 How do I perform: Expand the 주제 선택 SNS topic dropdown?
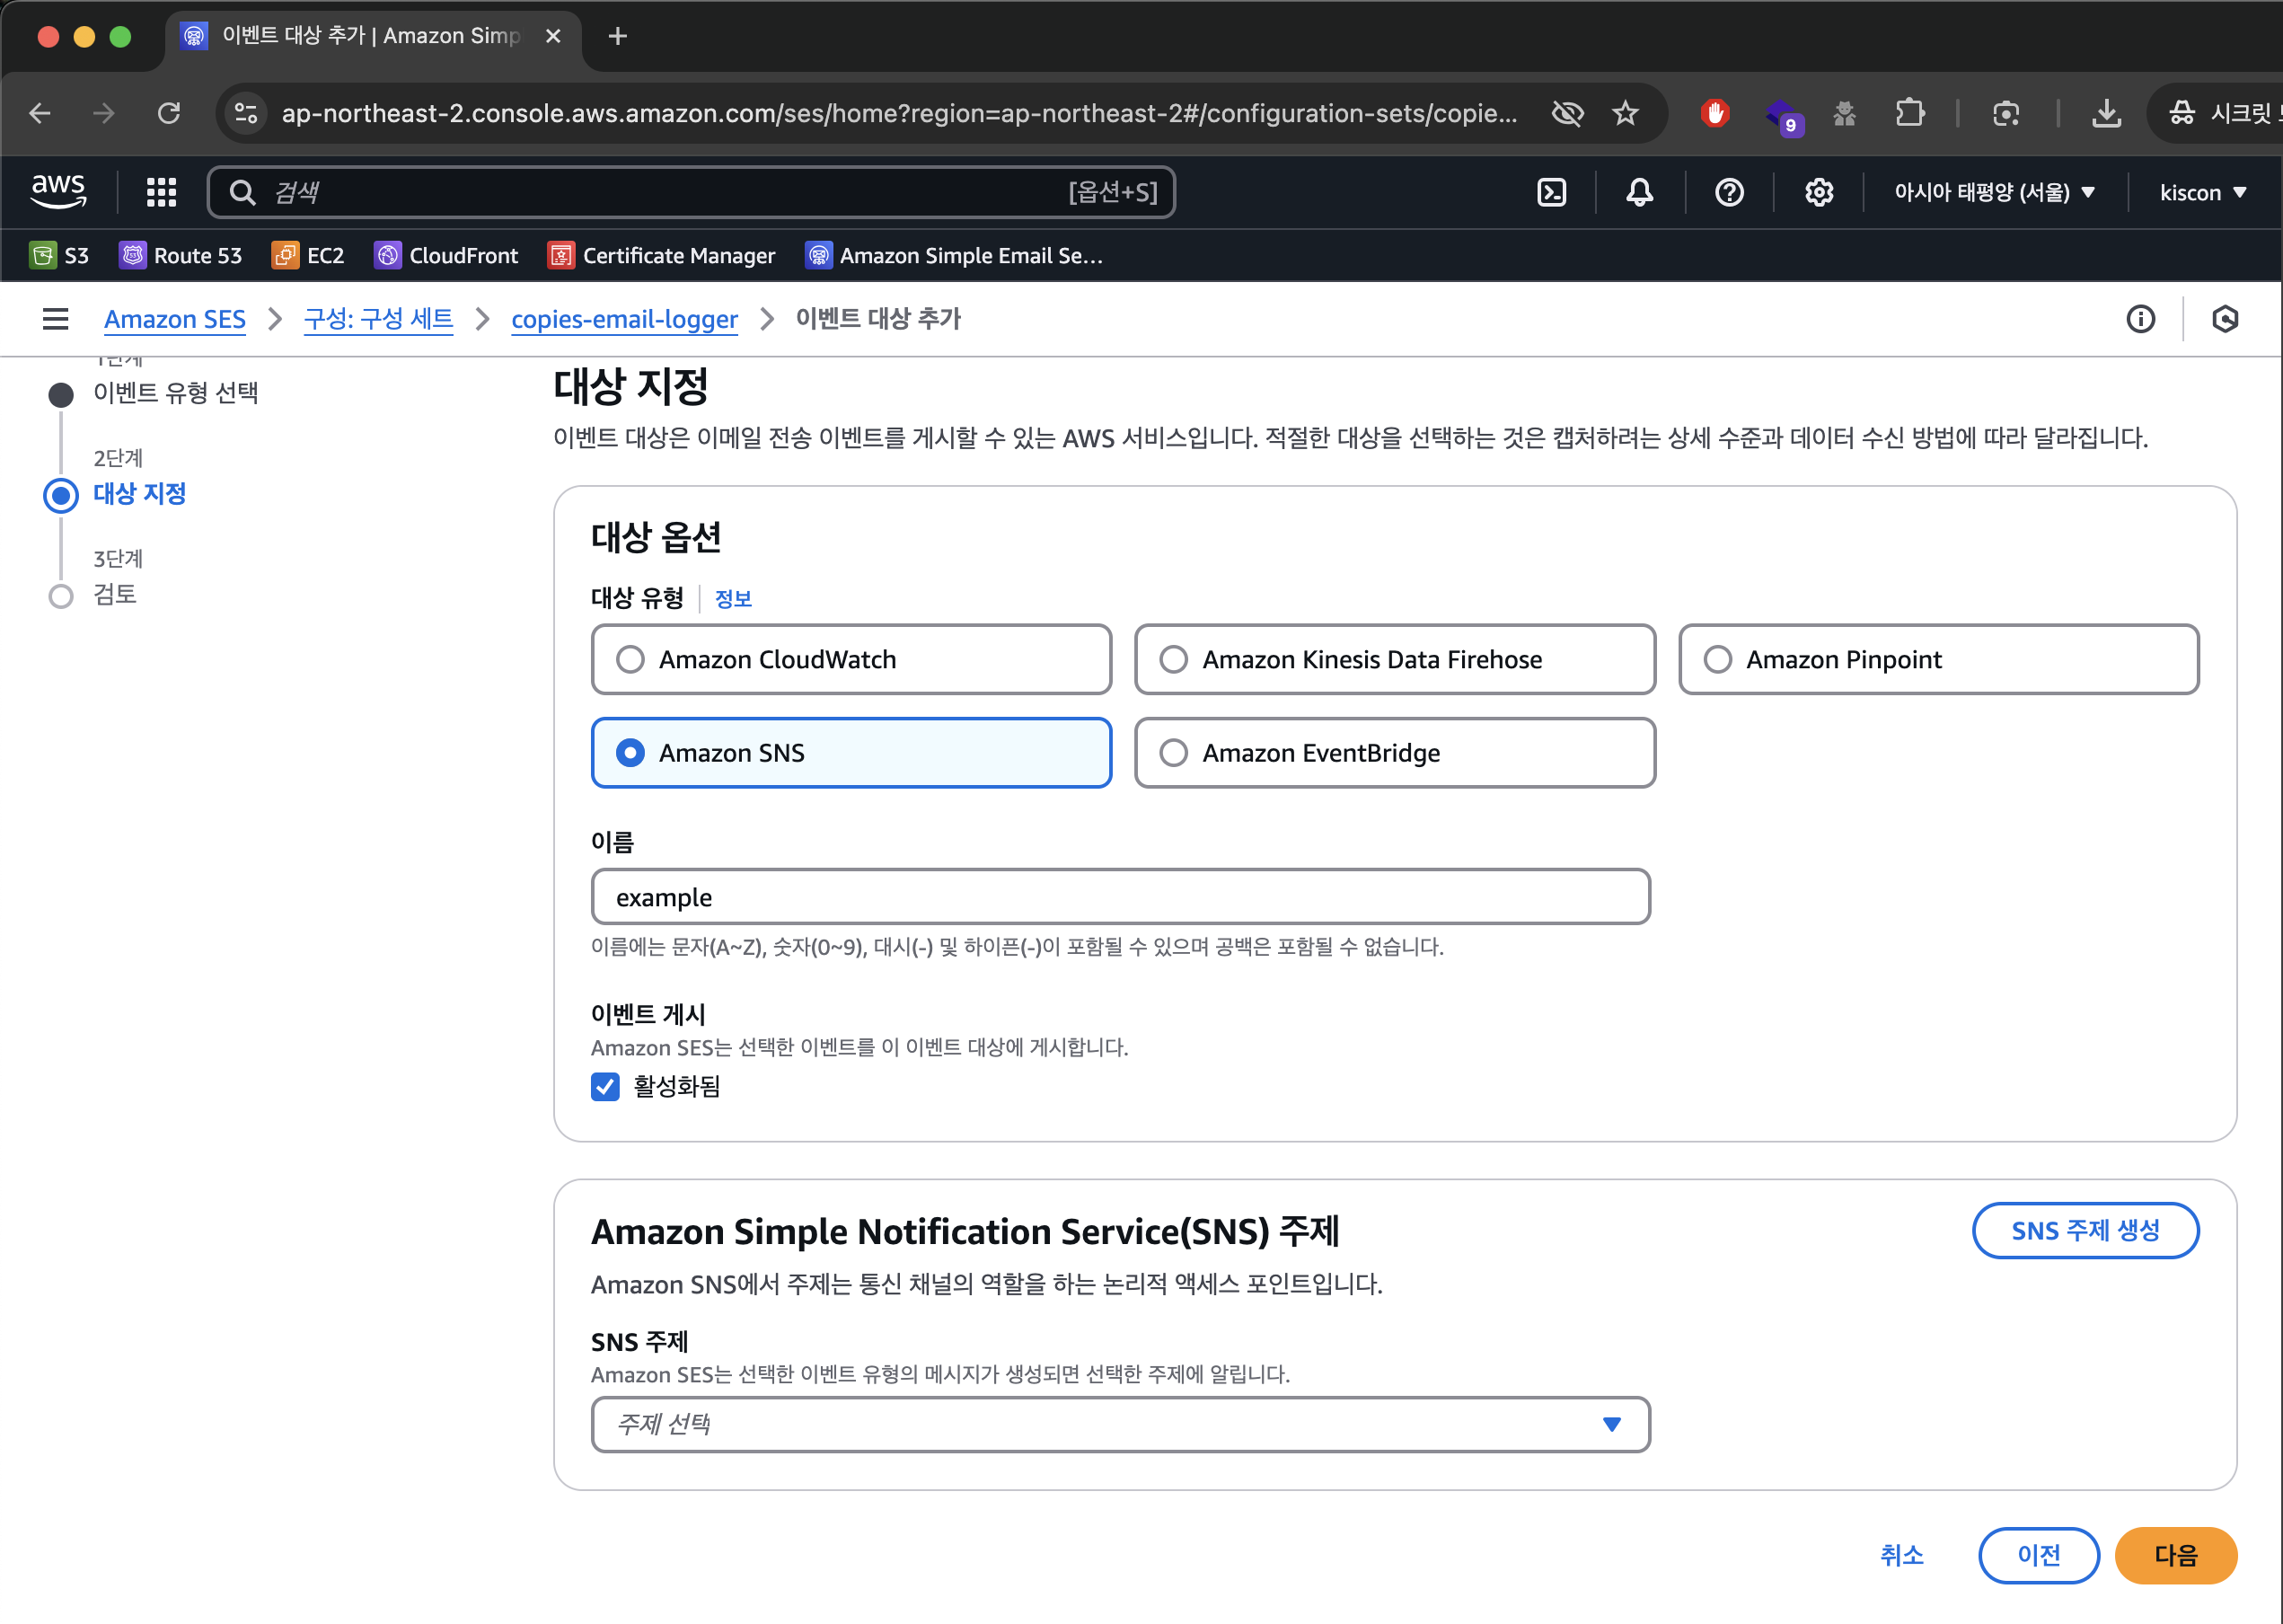pos(1120,1424)
